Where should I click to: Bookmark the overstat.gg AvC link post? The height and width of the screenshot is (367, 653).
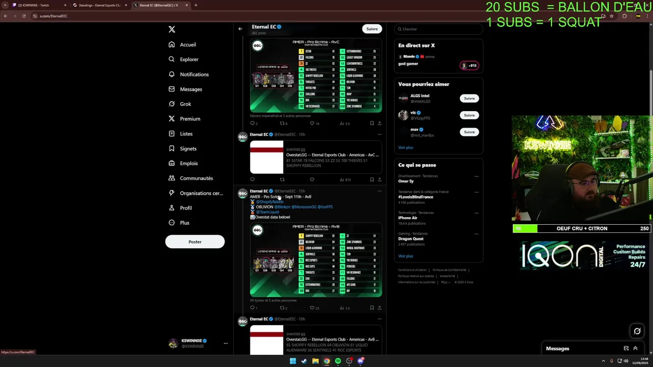(372, 179)
